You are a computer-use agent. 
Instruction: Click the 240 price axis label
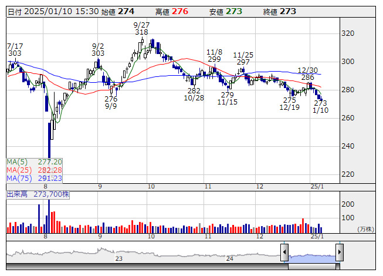click(348, 146)
